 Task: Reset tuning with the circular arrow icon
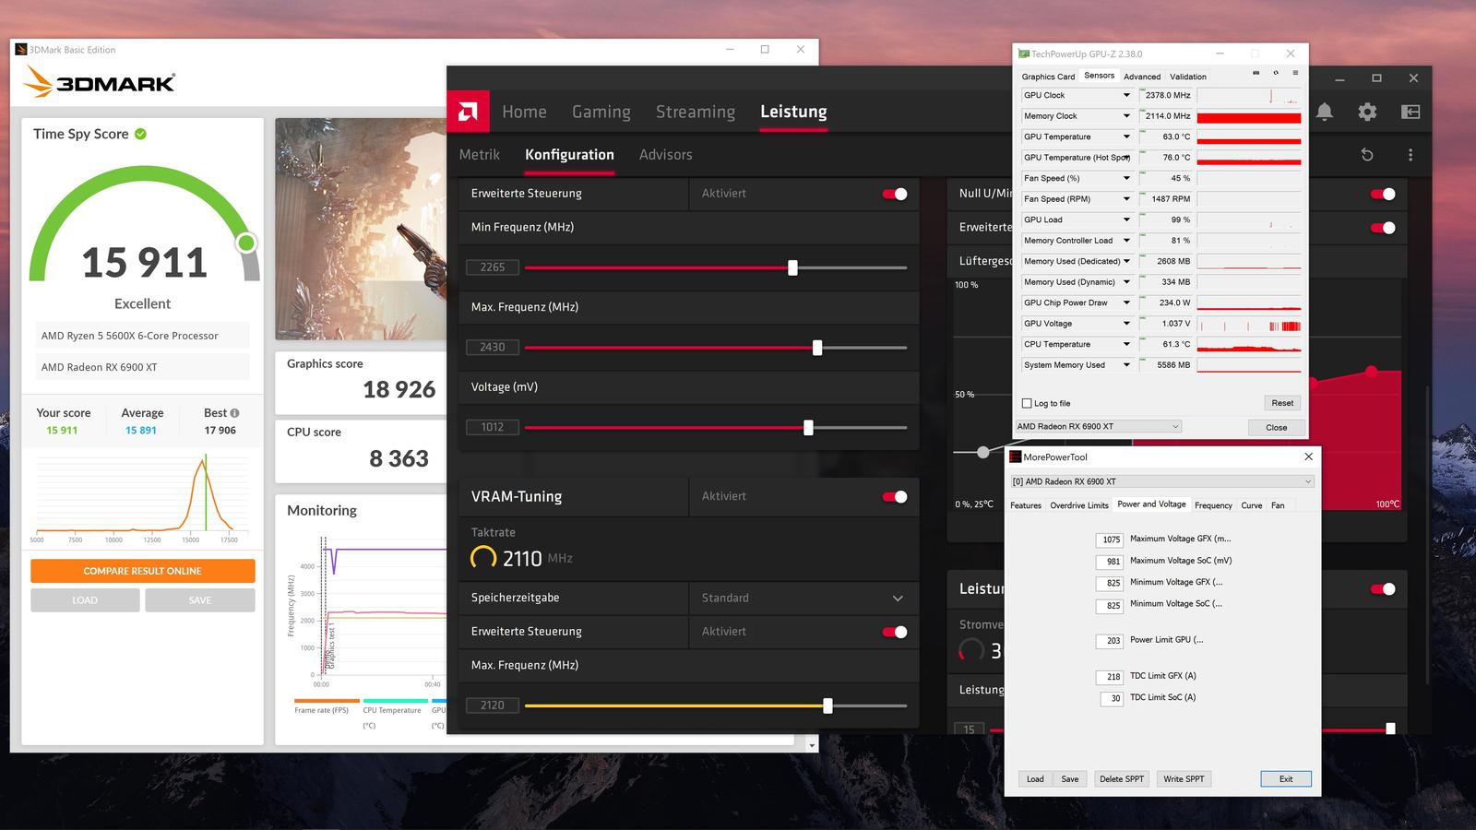click(1367, 155)
